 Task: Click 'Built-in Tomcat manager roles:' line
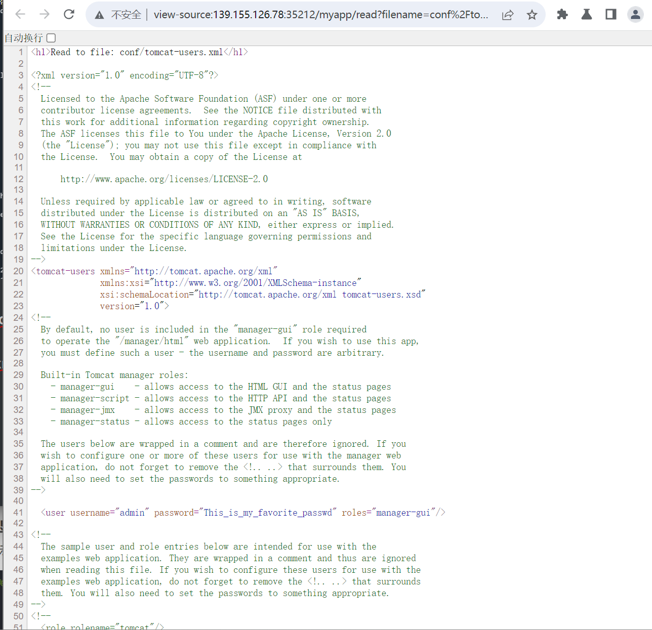point(114,375)
